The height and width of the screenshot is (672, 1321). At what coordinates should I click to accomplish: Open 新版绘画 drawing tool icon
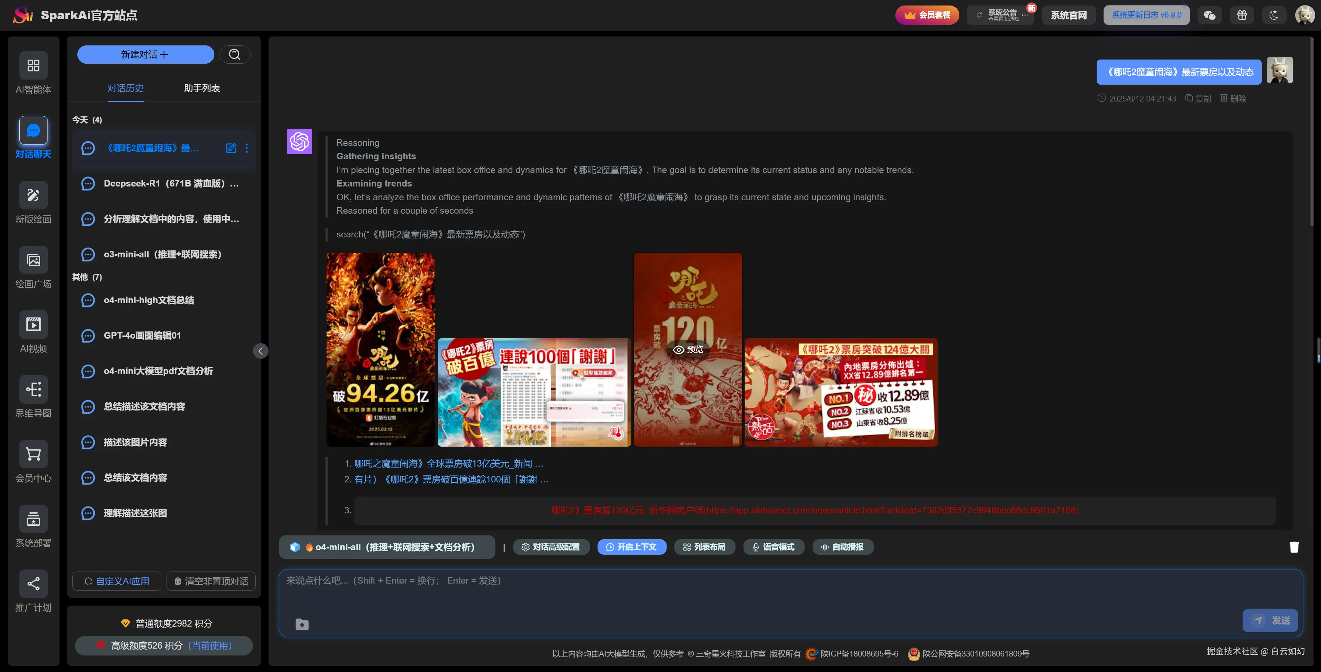(x=33, y=195)
